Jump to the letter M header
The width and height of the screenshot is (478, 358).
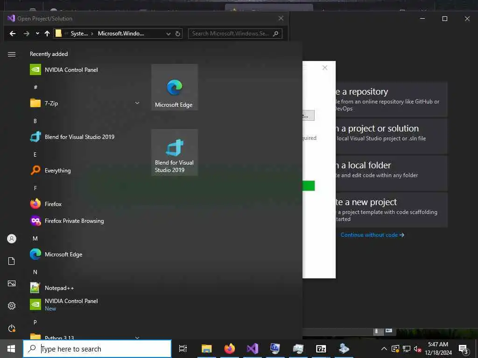point(35,238)
